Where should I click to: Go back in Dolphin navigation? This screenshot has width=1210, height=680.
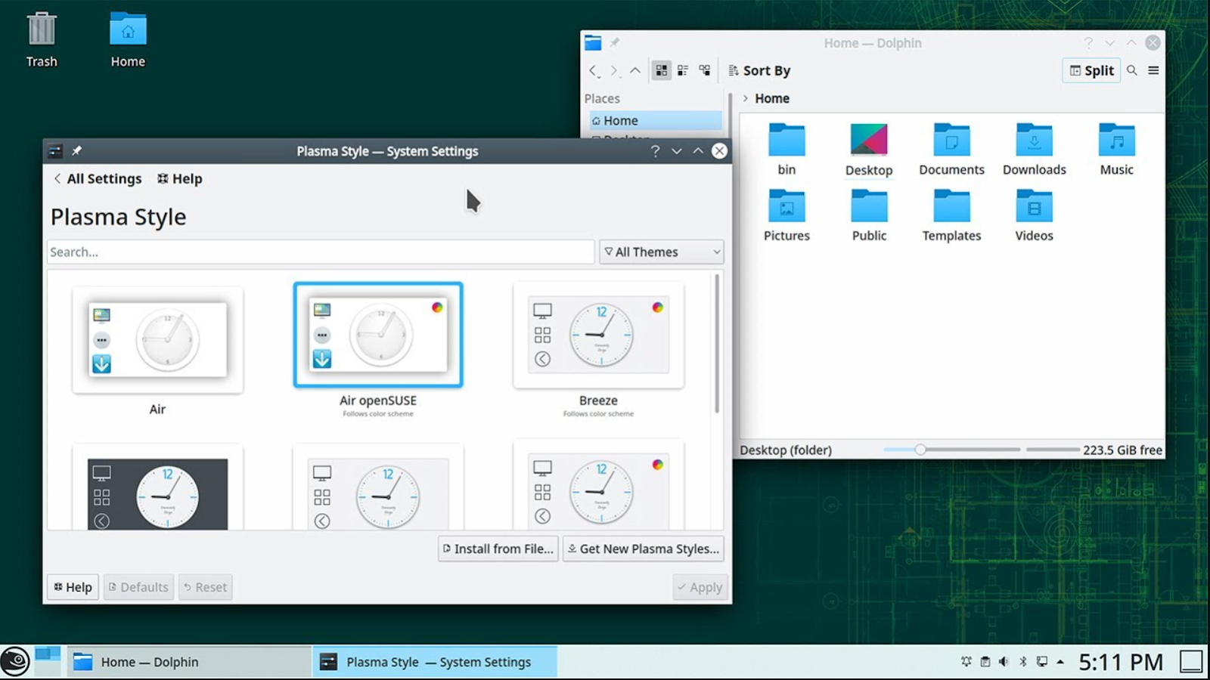click(x=594, y=70)
